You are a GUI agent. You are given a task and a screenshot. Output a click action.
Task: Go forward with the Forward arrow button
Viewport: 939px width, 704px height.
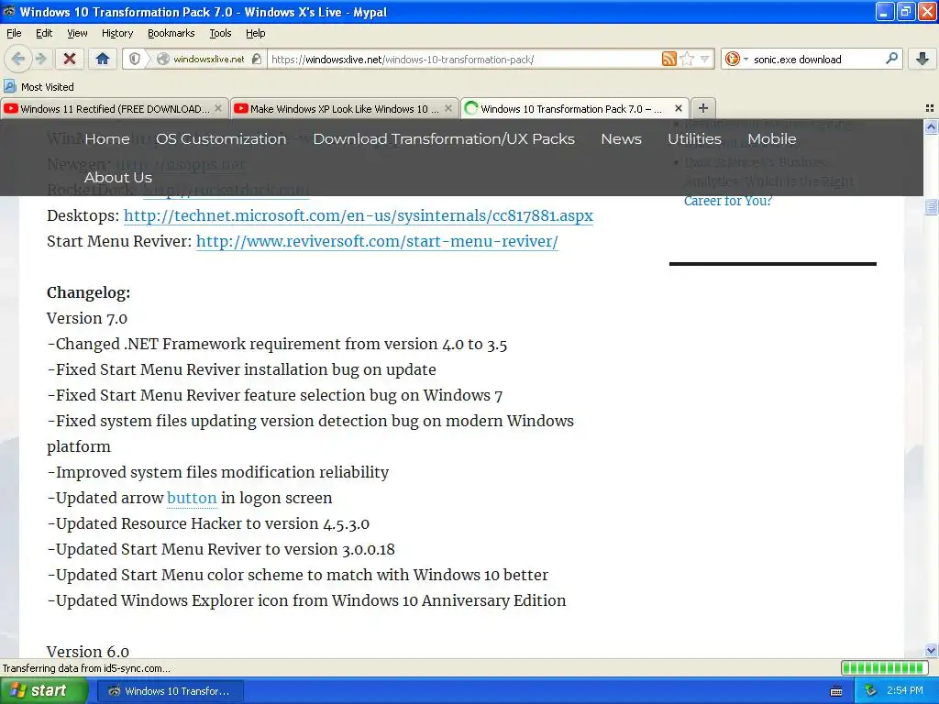pyautogui.click(x=40, y=59)
